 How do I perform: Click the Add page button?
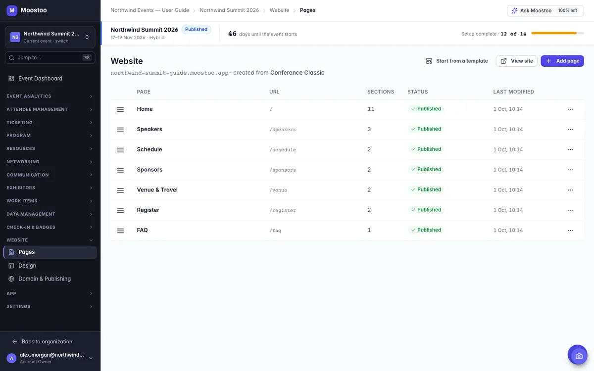click(x=562, y=61)
